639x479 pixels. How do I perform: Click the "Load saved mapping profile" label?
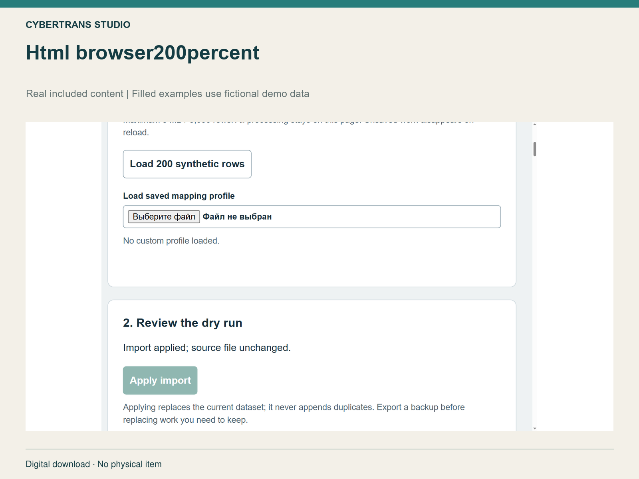[x=179, y=196]
